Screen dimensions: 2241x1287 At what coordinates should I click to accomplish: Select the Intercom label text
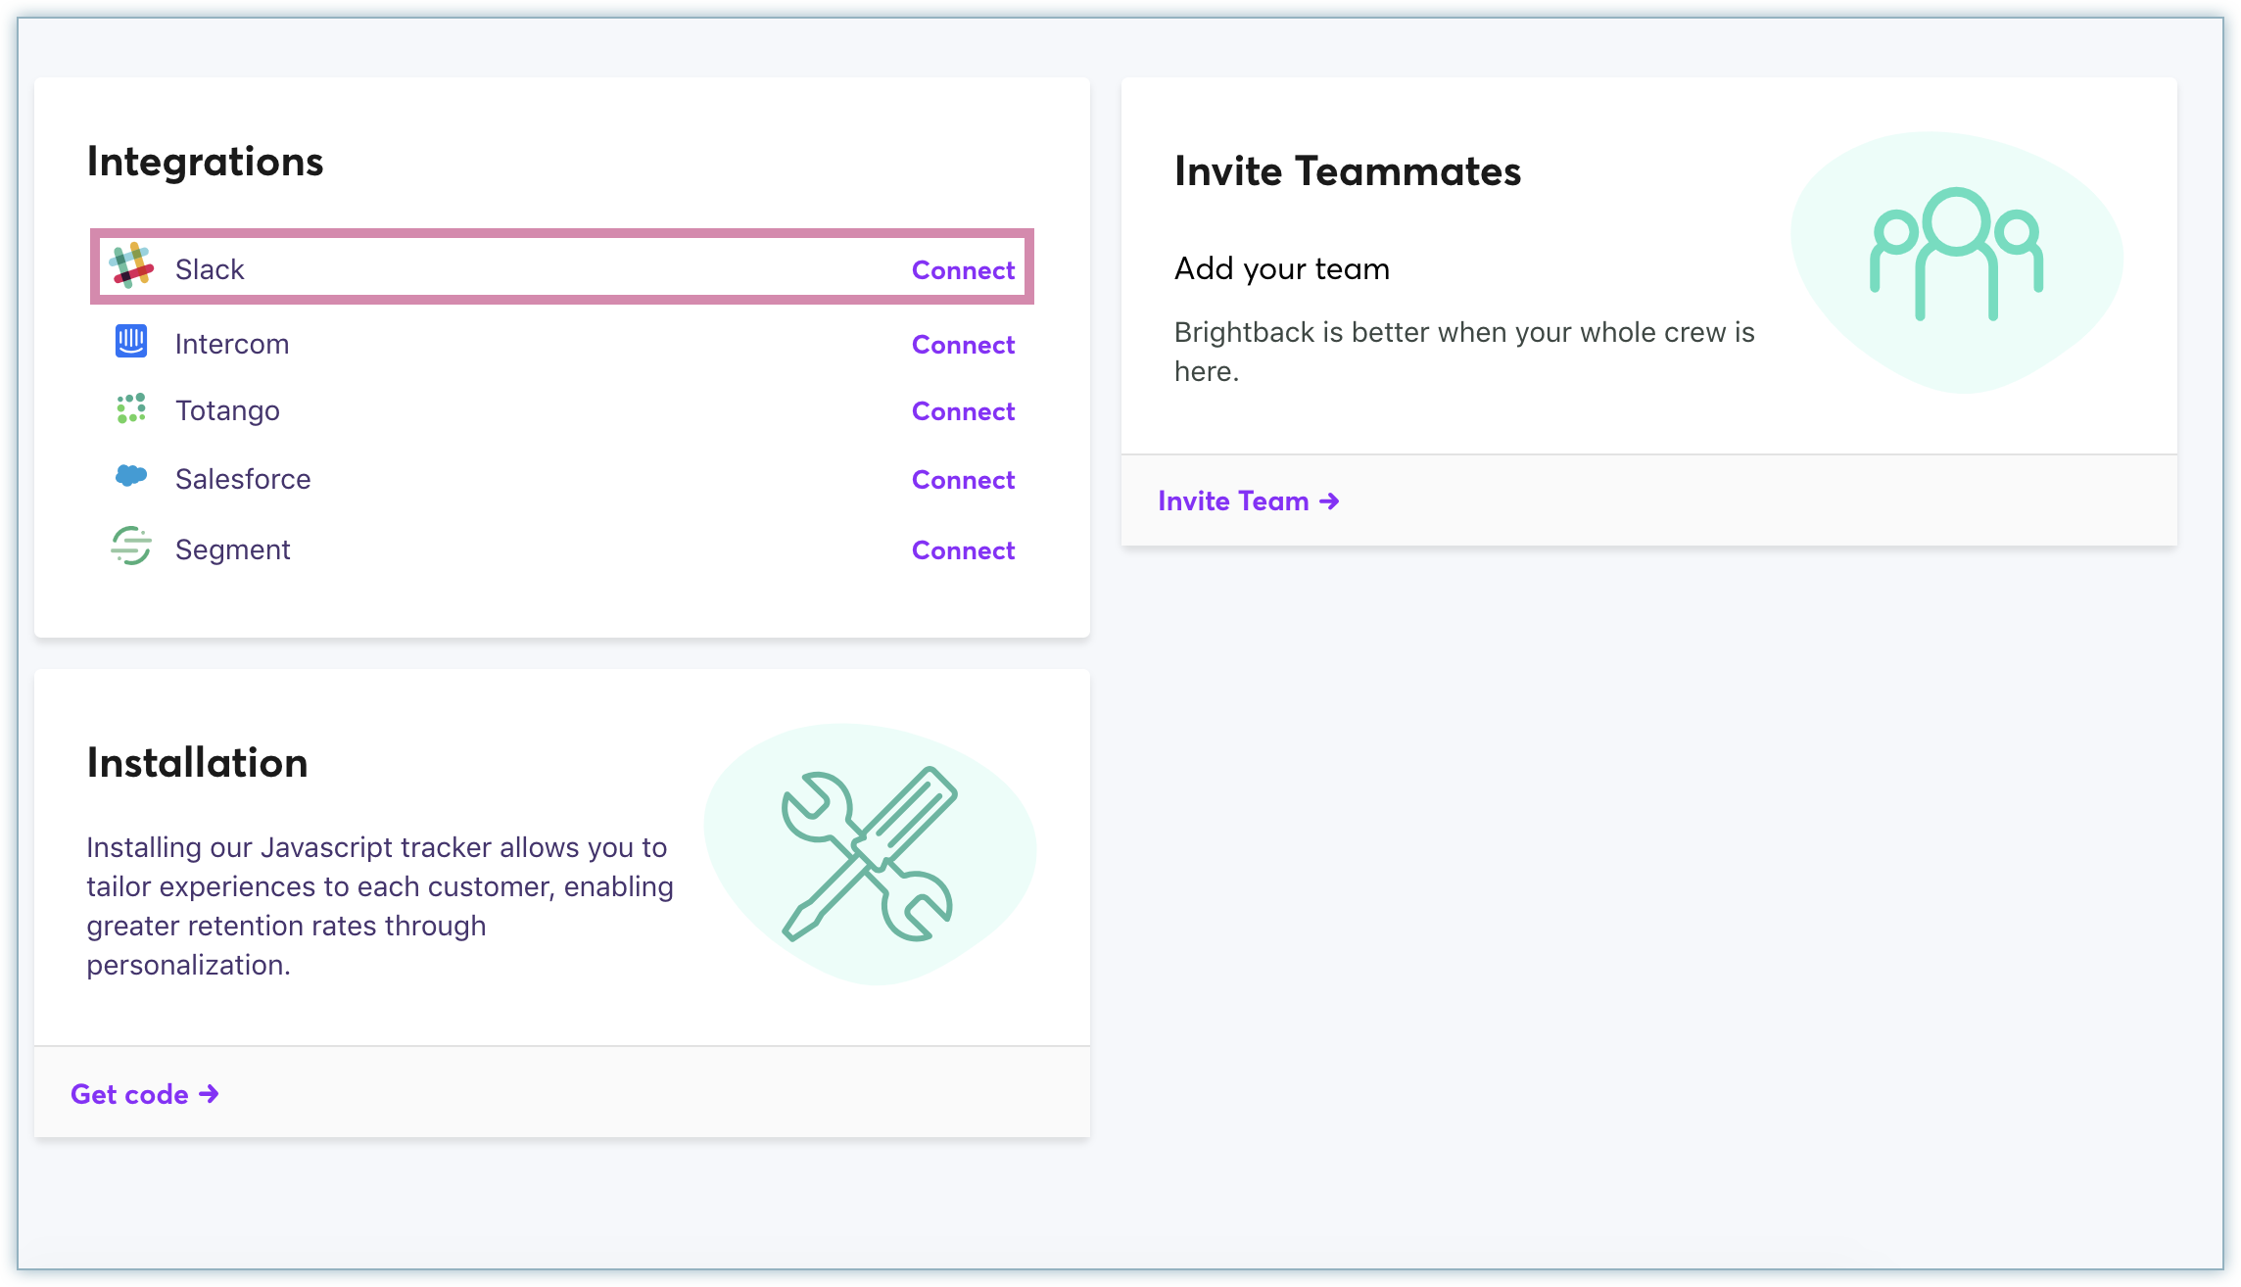pos(232,344)
